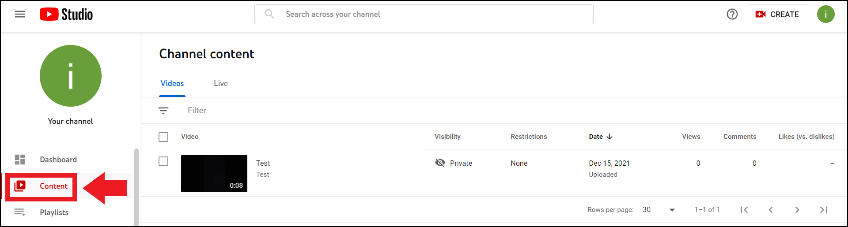848x227 pixels.
Task: Jump to last page arrow
Action: point(824,210)
